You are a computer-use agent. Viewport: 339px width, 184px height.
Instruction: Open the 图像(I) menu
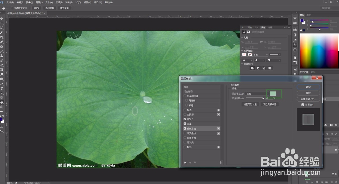pyautogui.click(x=29, y=3)
